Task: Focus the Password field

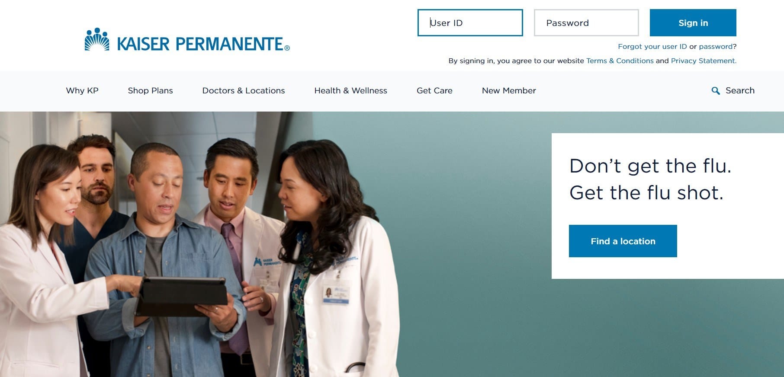Action: [586, 23]
